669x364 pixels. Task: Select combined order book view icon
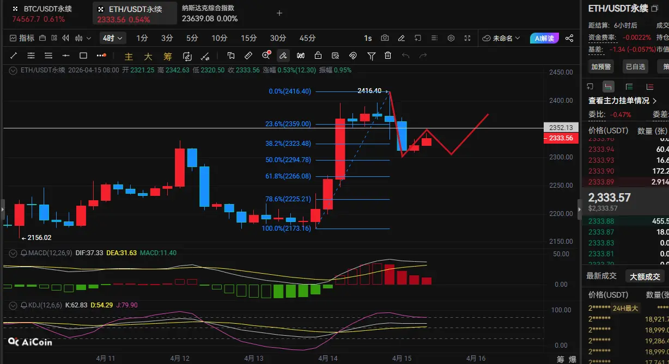pos(609,87)
